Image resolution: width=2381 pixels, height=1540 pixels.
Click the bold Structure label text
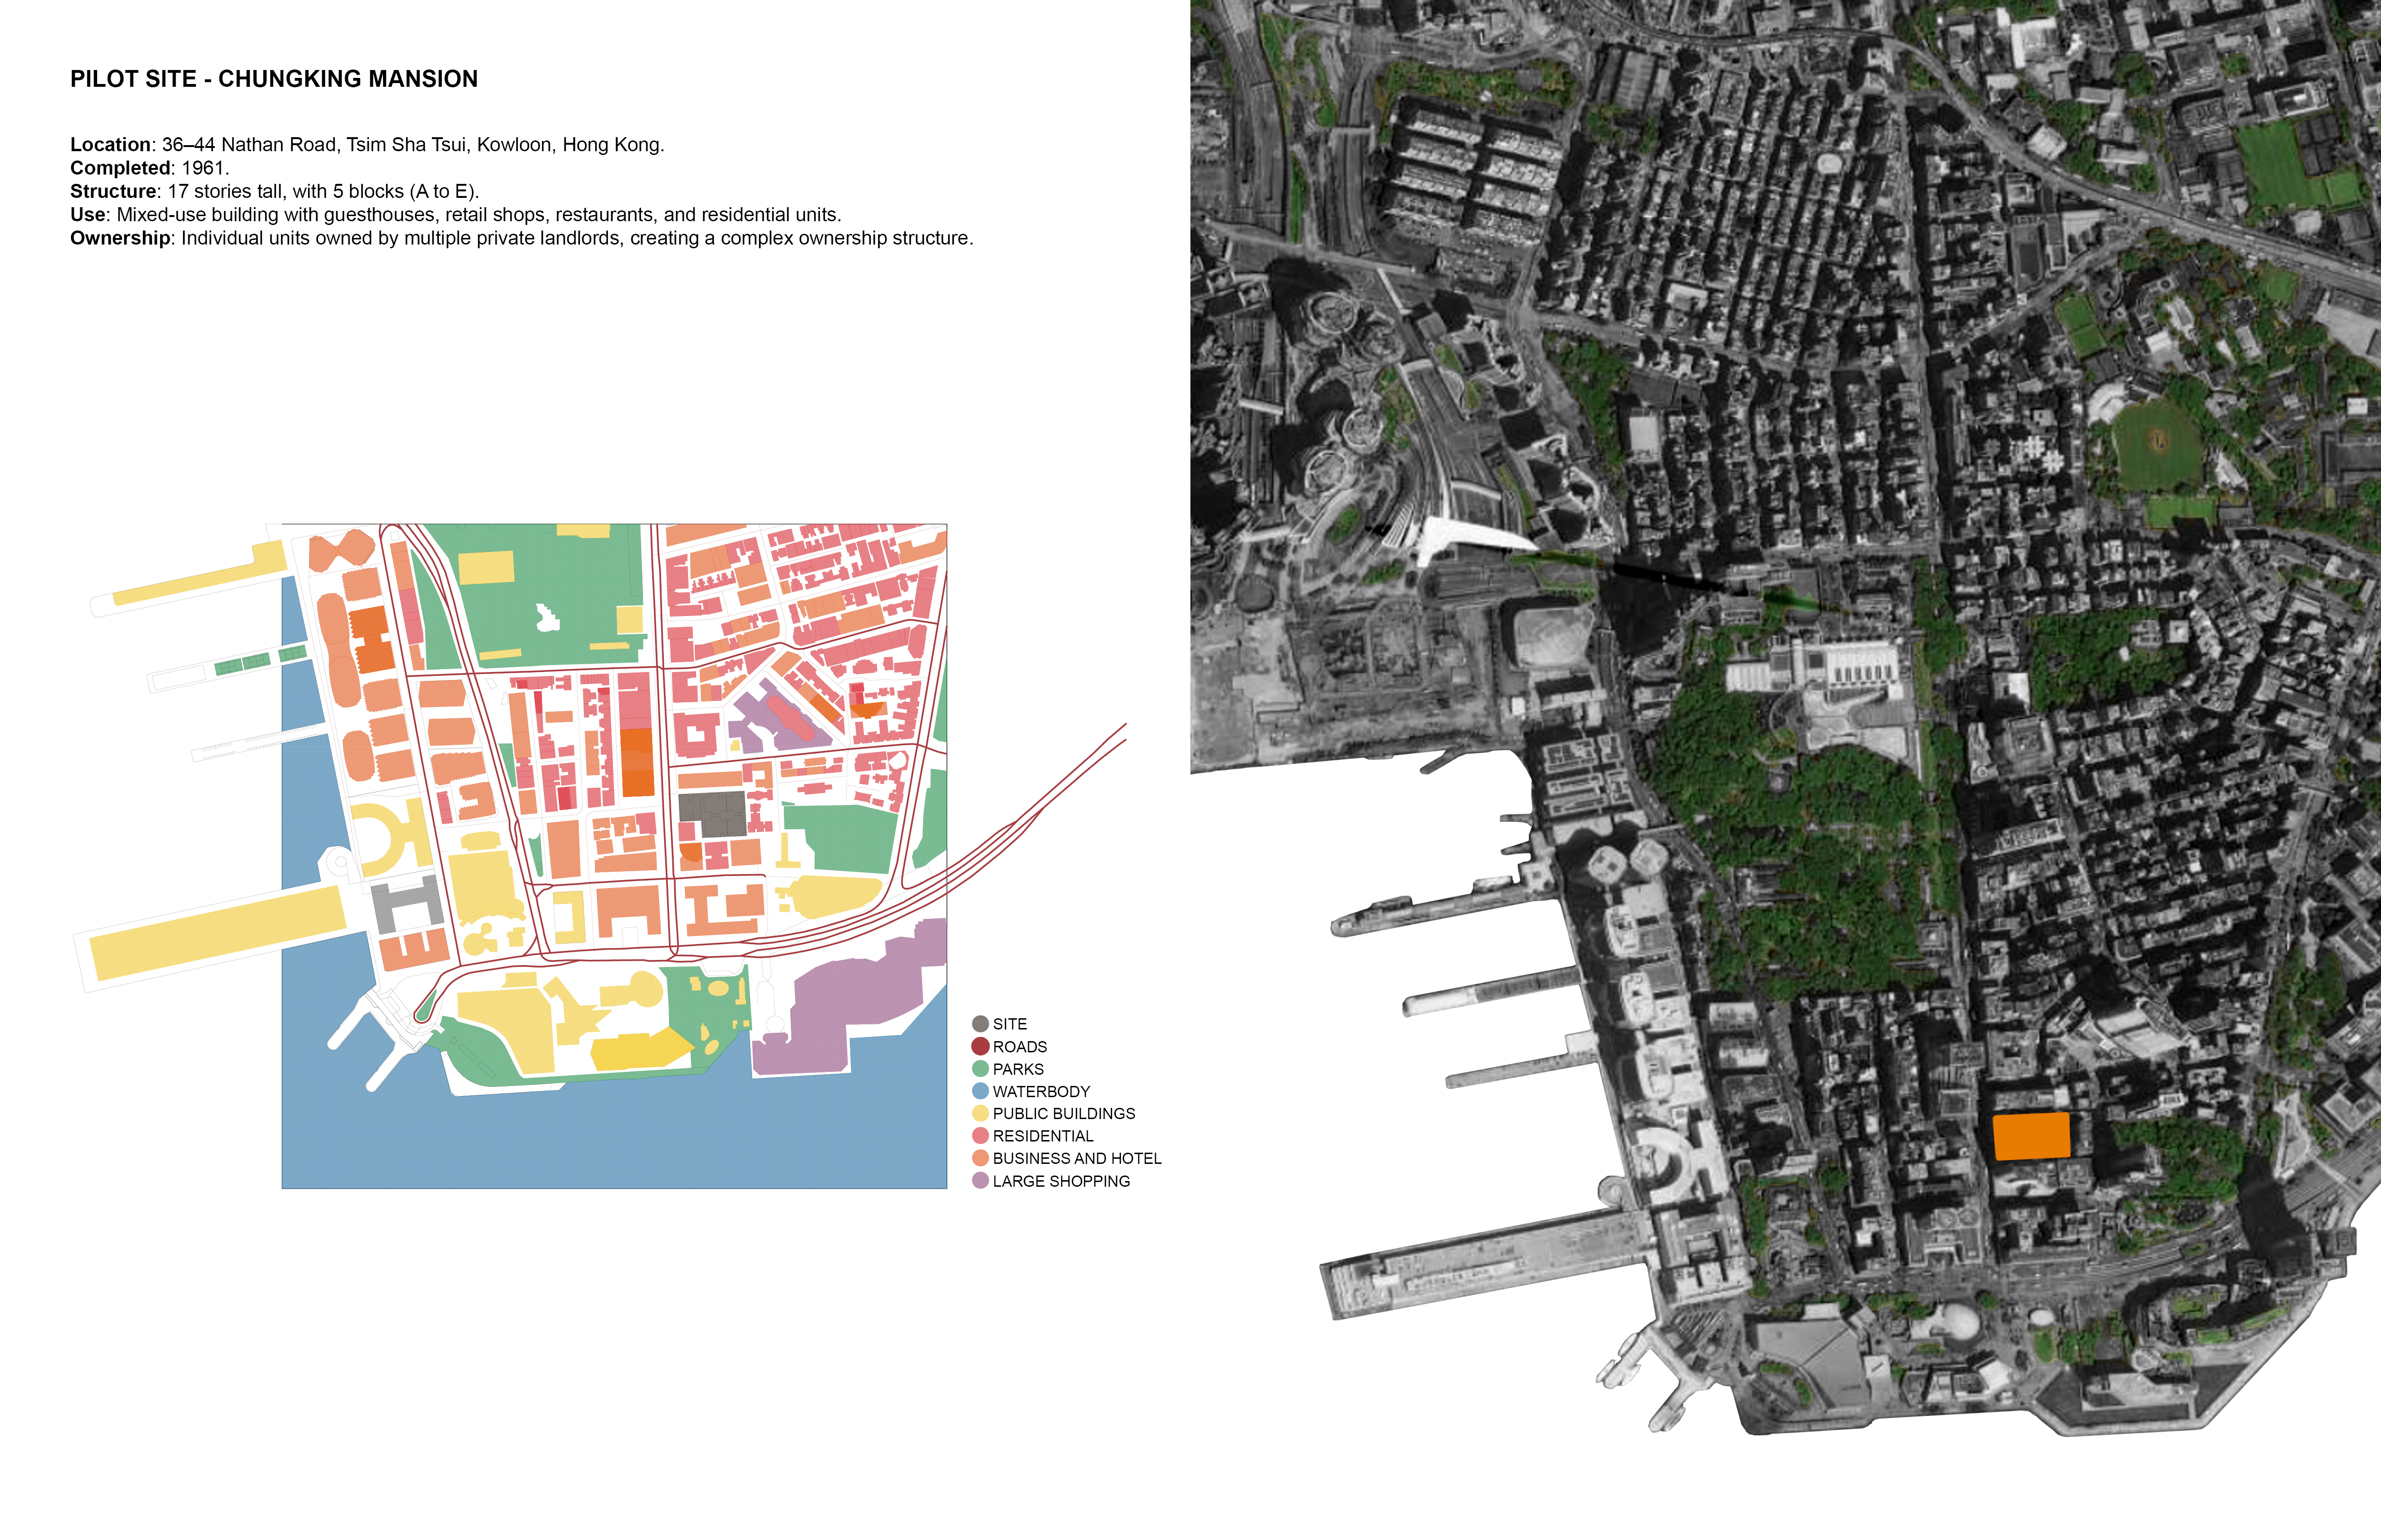coord(113,191)
